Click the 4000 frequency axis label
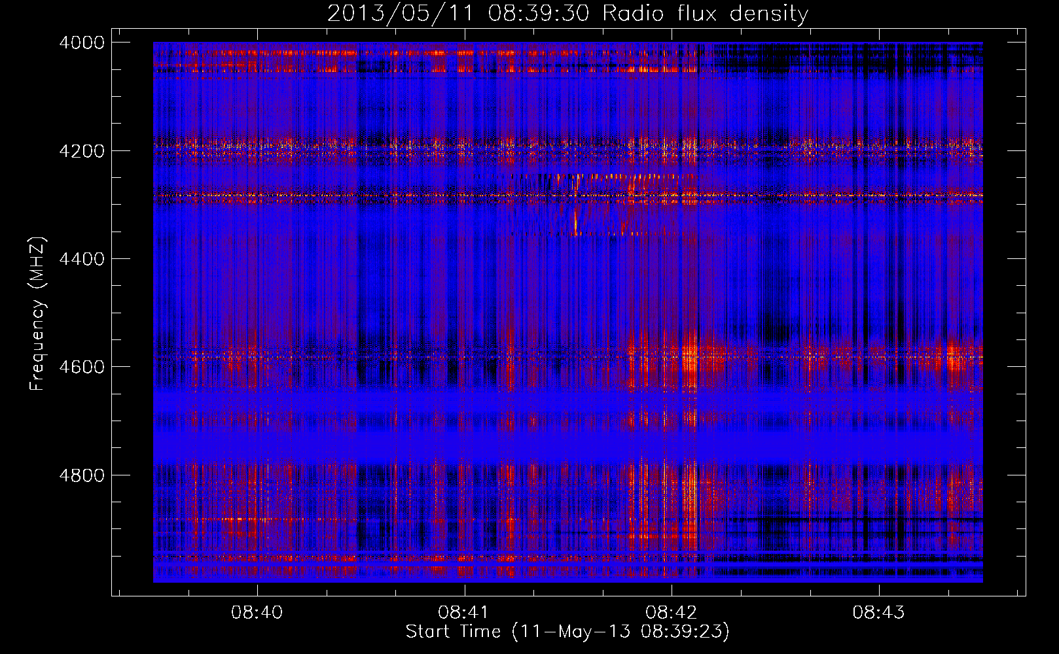The height and width of the screenshot is (654, 1059). click(x=82, y=43)
